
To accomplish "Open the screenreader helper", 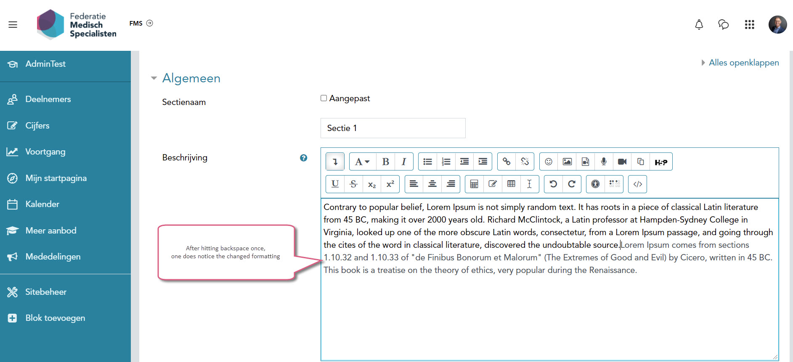I will (614, 184).
